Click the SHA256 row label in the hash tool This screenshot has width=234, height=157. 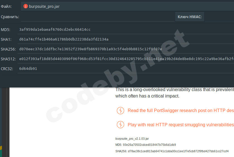[x=8, y=49]
